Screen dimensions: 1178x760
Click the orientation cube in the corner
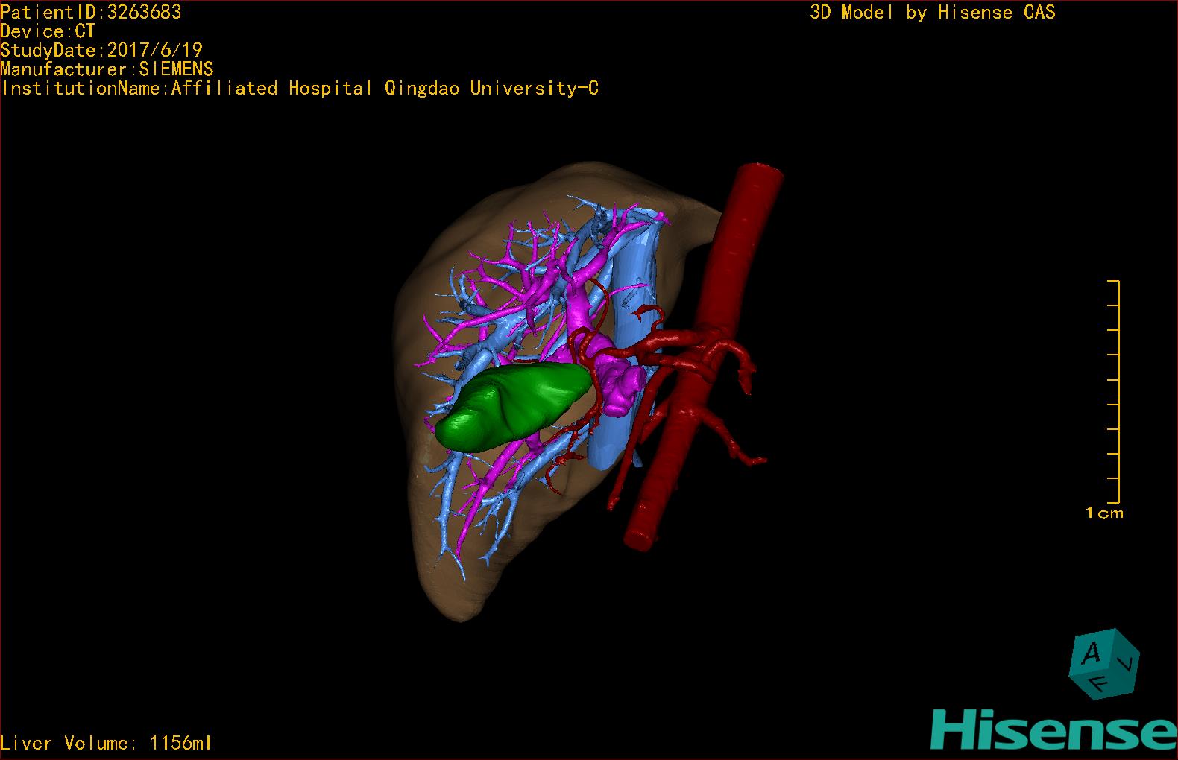tap(1104, 664)
